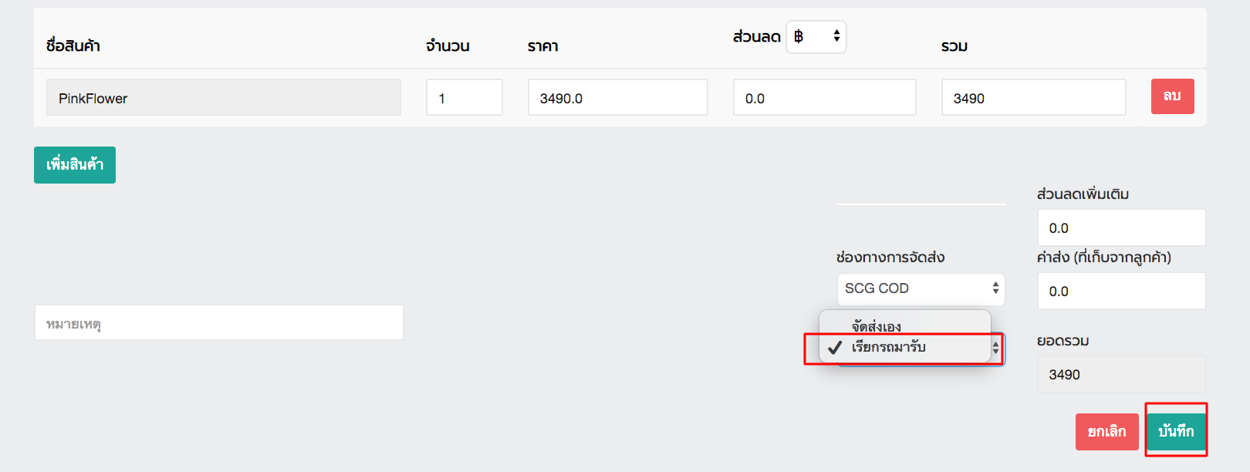This screenshot has height=472, width=1250.
Task: Open the ฿ currency dropdown next to ส่วนลด
Action: point(816,36)
